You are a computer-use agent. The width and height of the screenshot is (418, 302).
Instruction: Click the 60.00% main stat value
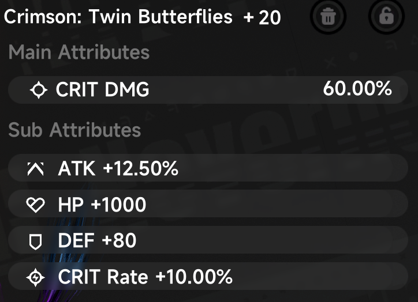click(357, 89)
